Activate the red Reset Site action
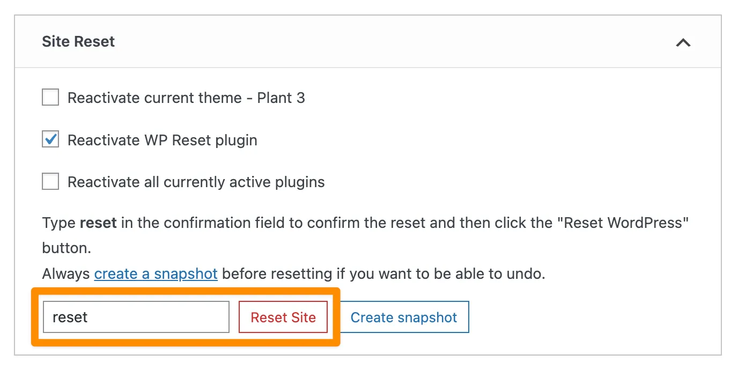Viewport: 738px width, 370px height. tap(283, 317)
